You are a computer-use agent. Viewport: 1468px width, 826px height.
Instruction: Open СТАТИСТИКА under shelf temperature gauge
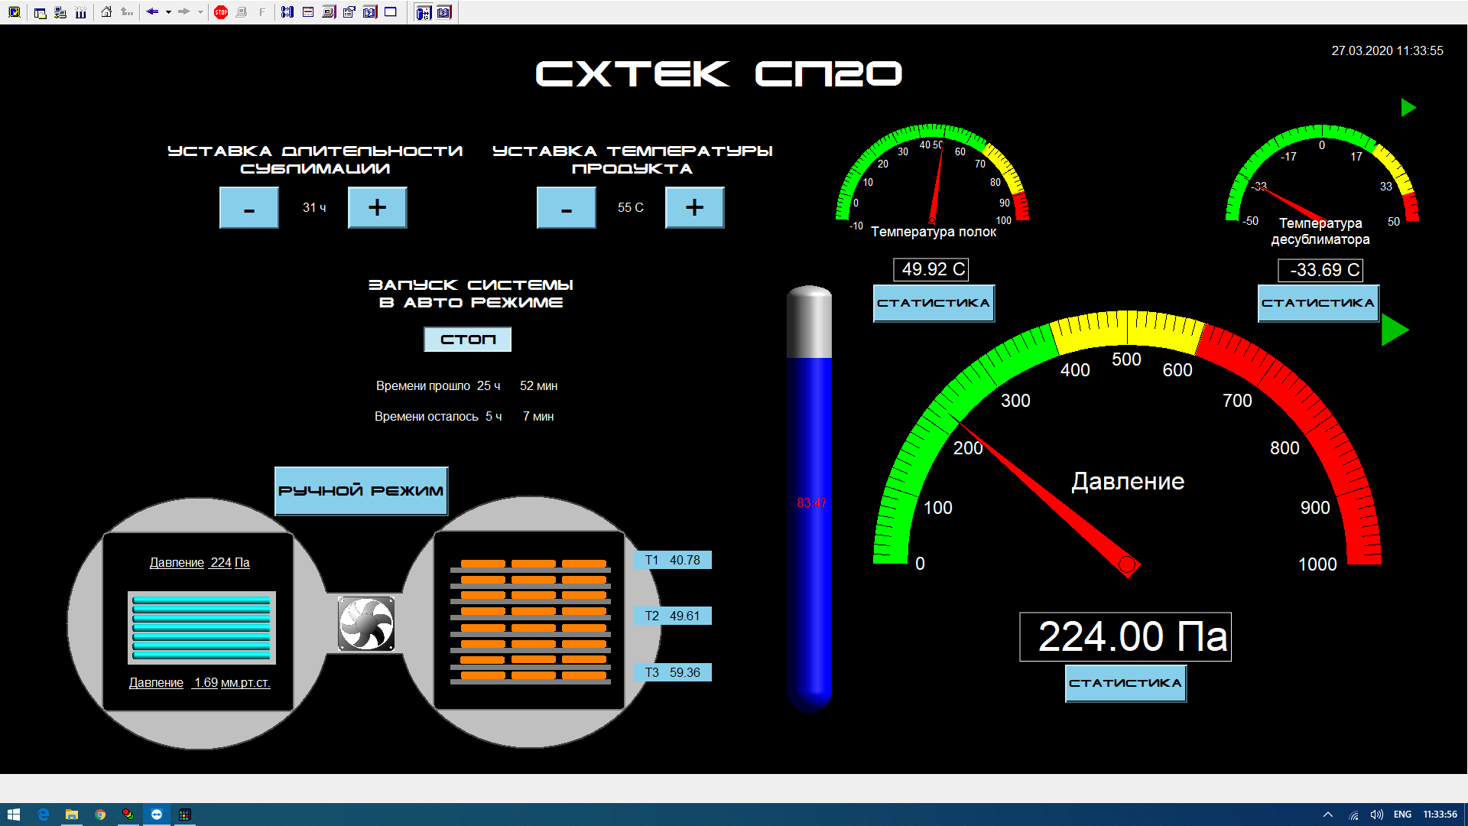[934, 304]
